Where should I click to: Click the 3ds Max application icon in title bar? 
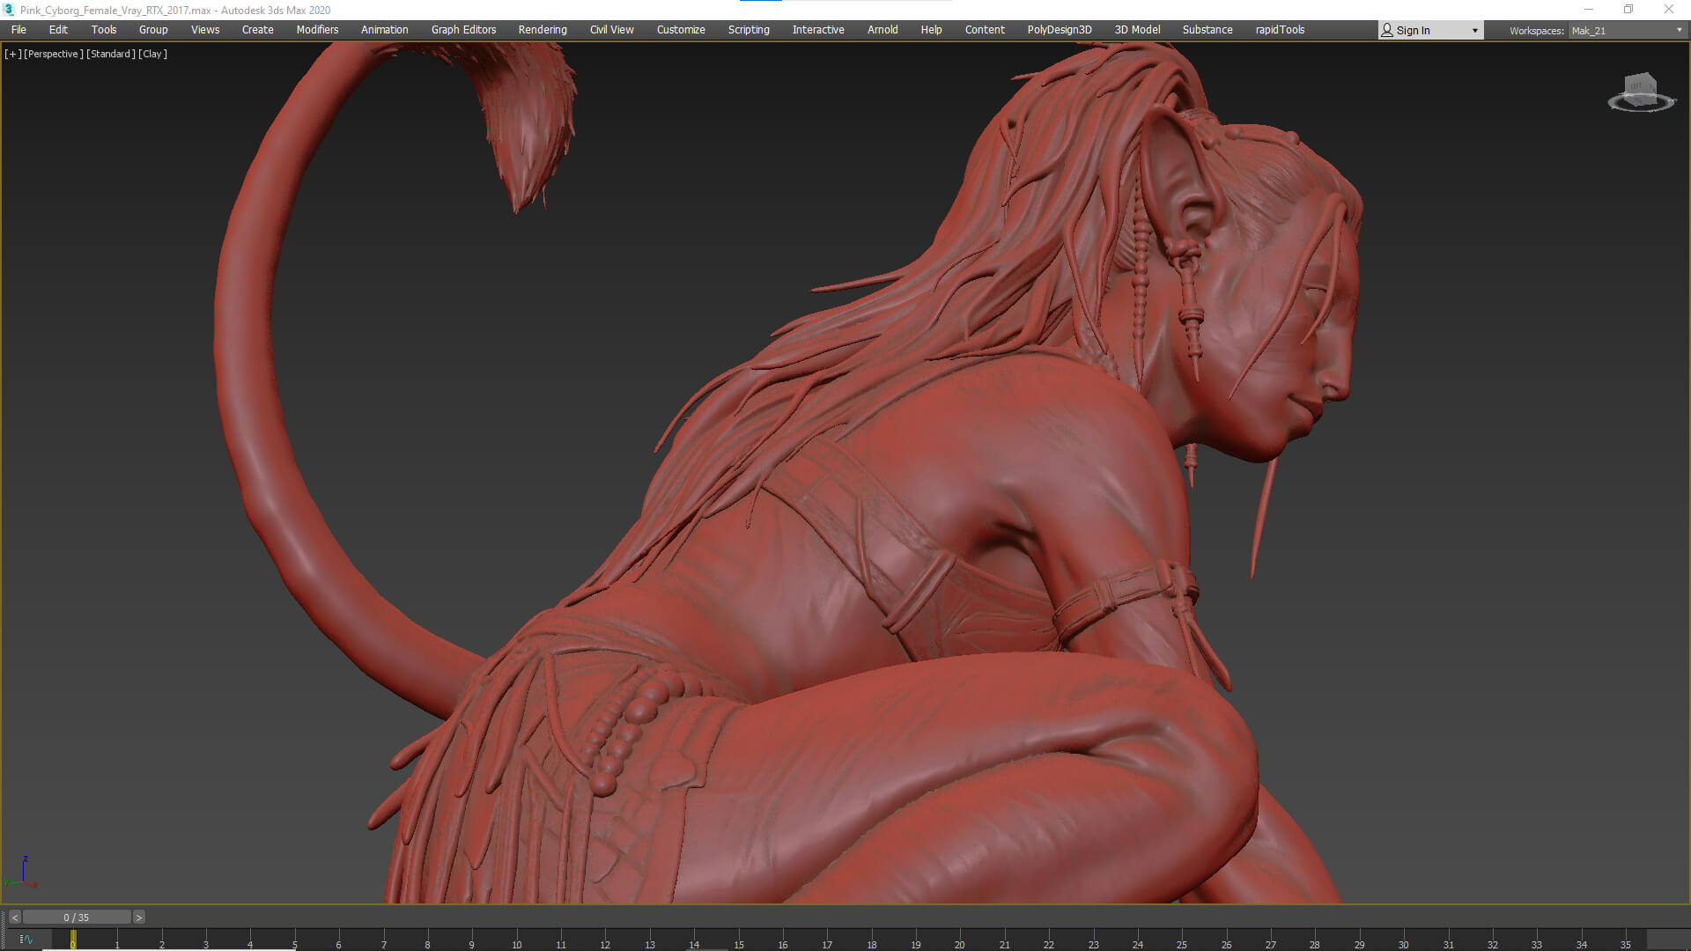point(9,10)
